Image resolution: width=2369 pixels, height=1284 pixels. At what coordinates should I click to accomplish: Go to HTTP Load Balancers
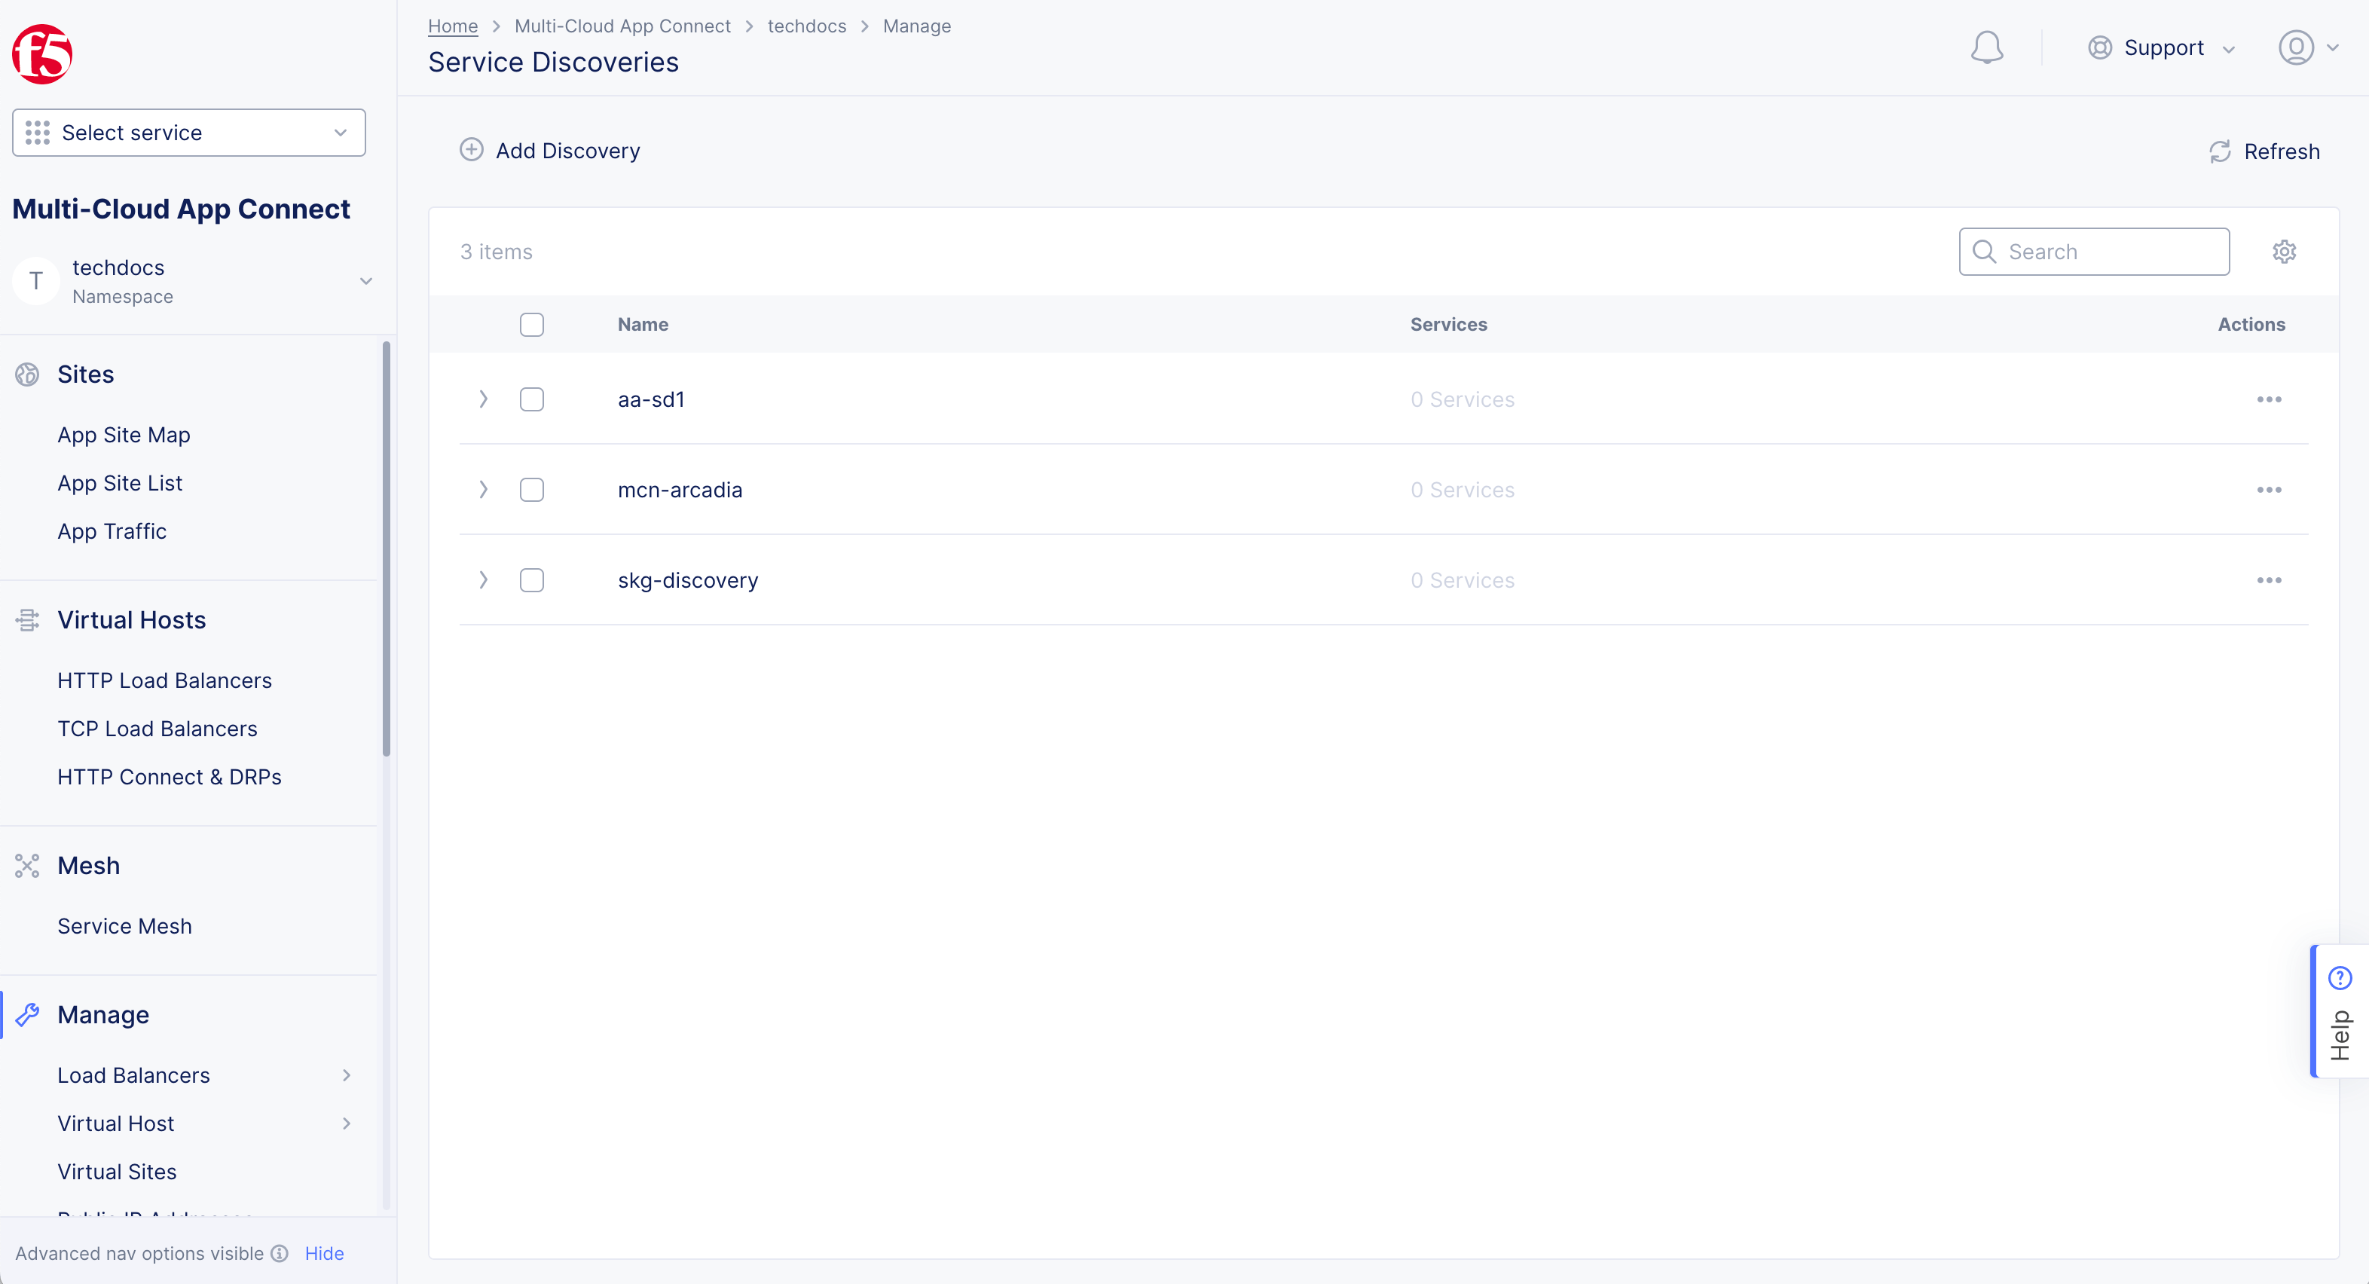click(164, 680)
